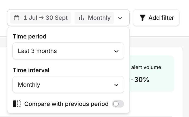Screen dimensions: 189x117
Task: Click the alert volume card
Action: (x=152, y=74)
